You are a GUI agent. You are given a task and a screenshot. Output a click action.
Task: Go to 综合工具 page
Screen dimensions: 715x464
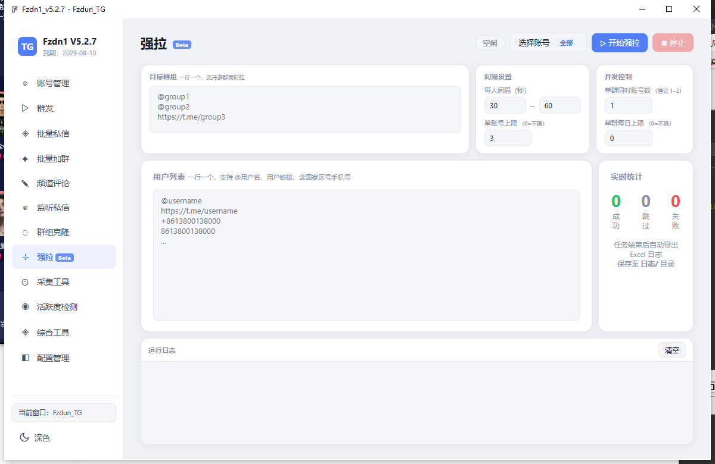point(64,332)
